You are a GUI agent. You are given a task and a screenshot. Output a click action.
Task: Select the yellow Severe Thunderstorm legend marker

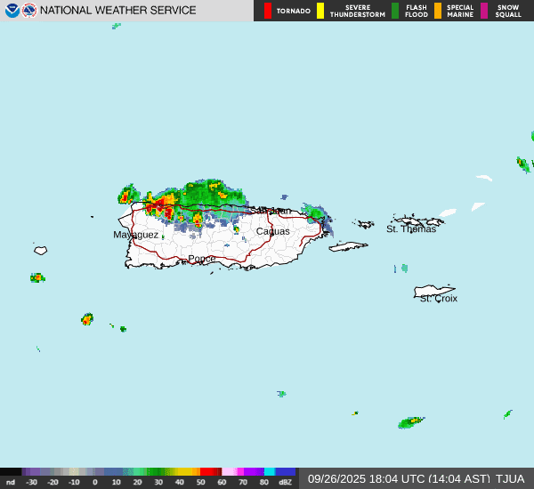point(320,11)
